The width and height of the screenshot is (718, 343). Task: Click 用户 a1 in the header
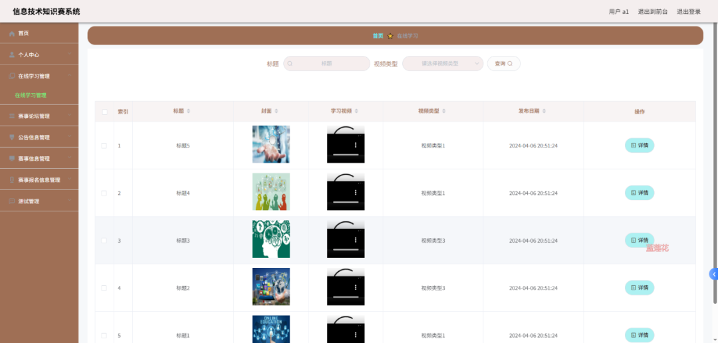(619, 12)
